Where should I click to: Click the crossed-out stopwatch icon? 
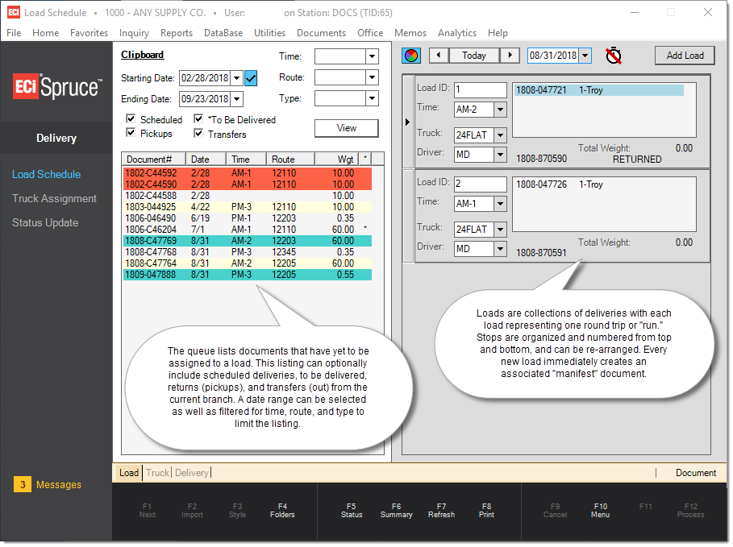click(615, 56)
